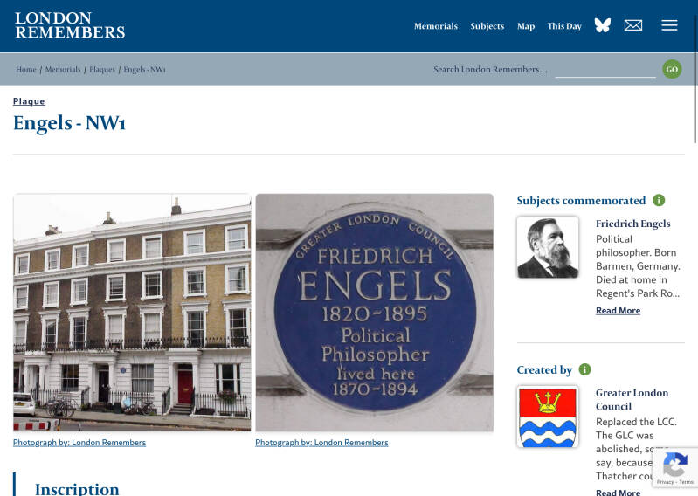Click the butterfly icon in the header

[x=603, y=25]
